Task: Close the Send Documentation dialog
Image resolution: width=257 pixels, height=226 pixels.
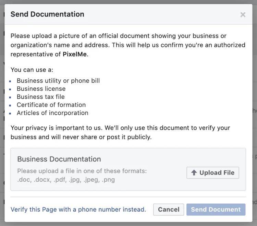Action: tap(243, 15)
